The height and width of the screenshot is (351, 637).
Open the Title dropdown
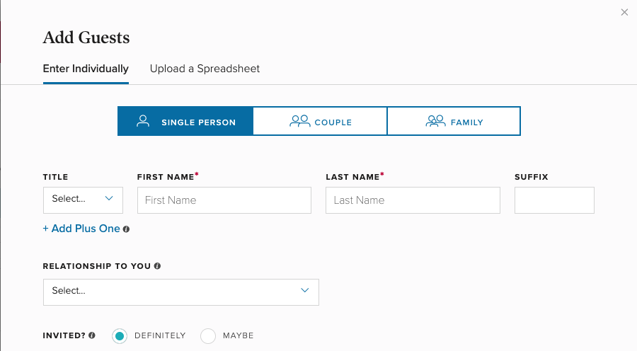pos(83,200)
